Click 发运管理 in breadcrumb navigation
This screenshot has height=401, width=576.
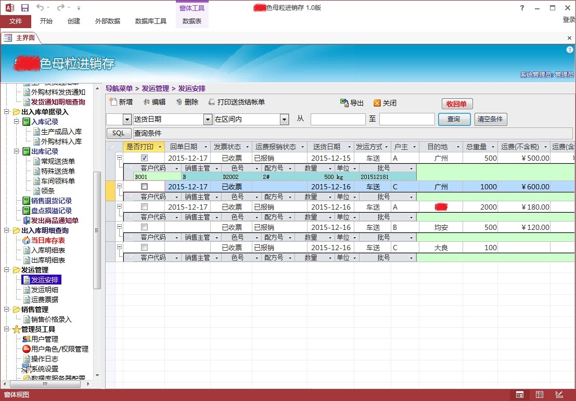pyautogui.click(x=156, y=88)
